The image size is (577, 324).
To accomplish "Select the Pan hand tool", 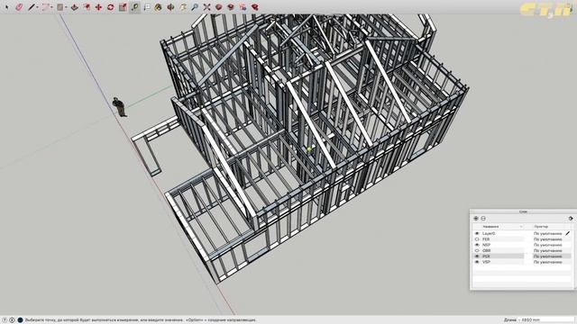I will (183, 7).
